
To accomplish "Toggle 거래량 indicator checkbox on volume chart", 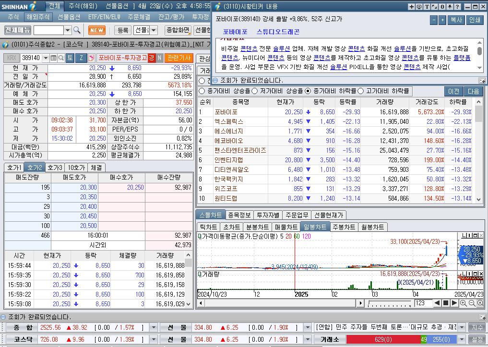I will pos(200,274).
